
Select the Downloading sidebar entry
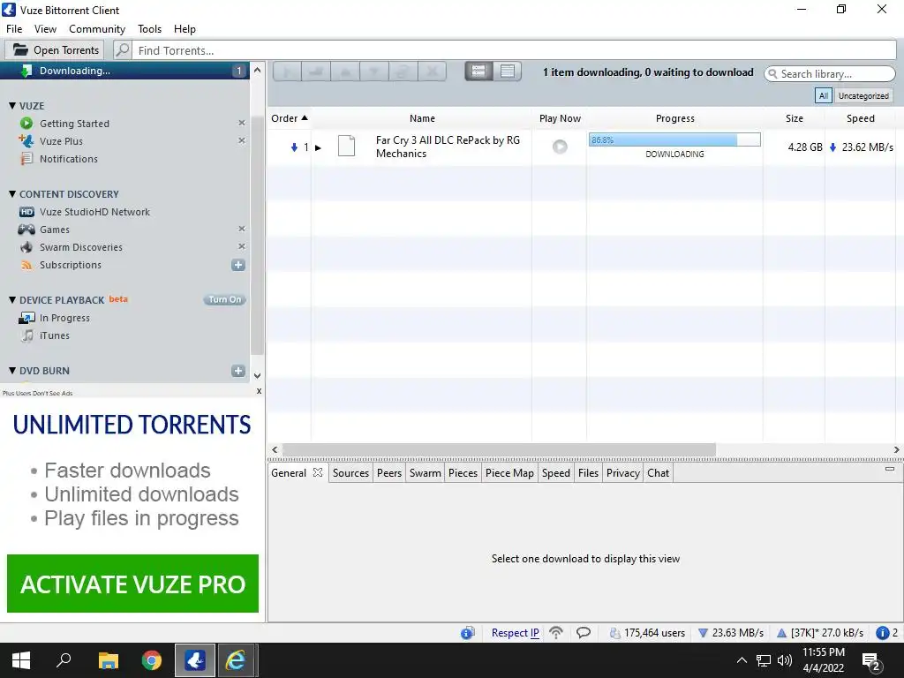coord(124,71)
